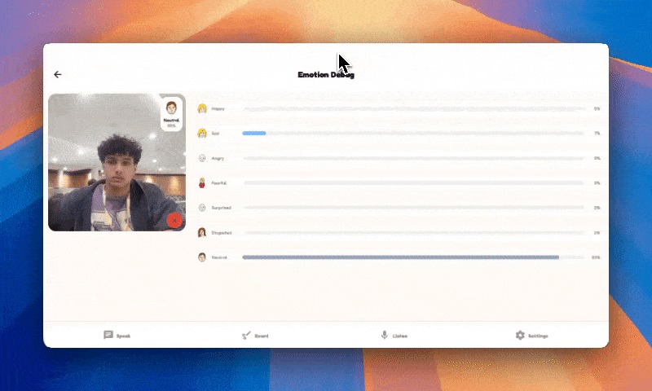Click the 0% value in Surprised row
Screen dimensions: 652x391
(597, 208)
